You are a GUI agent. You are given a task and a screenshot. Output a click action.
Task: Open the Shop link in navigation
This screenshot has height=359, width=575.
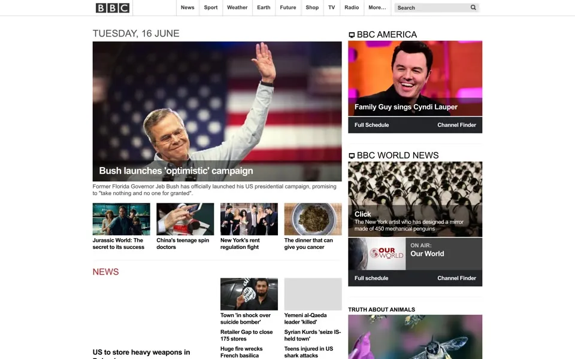point(312,7)
